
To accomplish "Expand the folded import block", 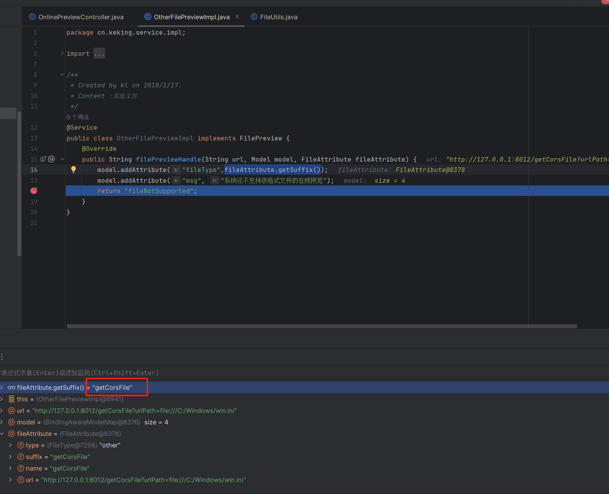I will (x=62, y=53).
